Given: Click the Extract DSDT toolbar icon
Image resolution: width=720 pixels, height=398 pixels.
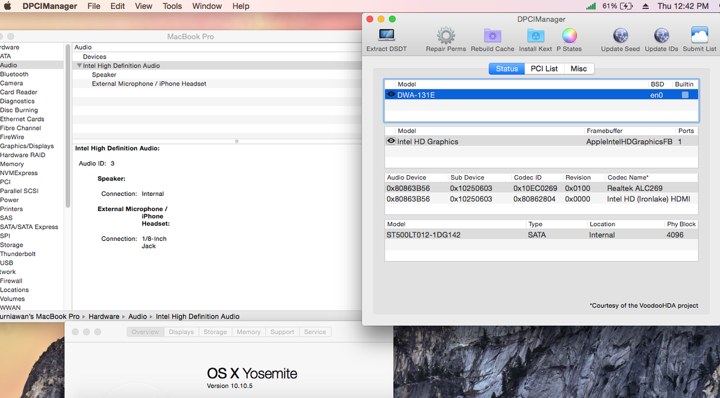Looking at the screenshot, I should pyautogui.click(x=386, y=35).
